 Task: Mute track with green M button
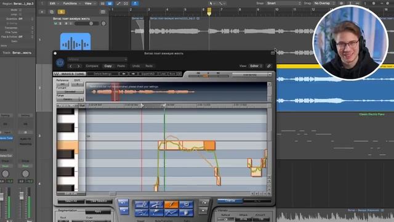[55, 23]
